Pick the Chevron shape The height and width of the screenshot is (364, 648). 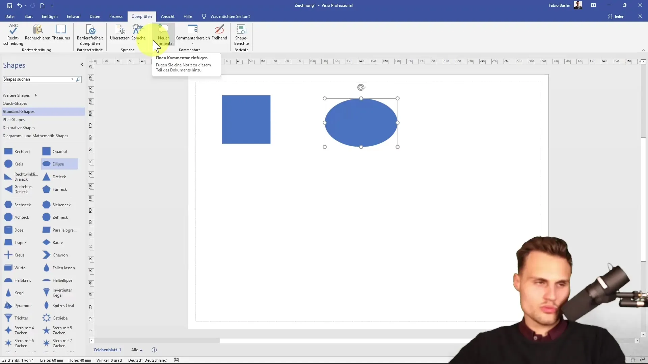tap(55, 255)
